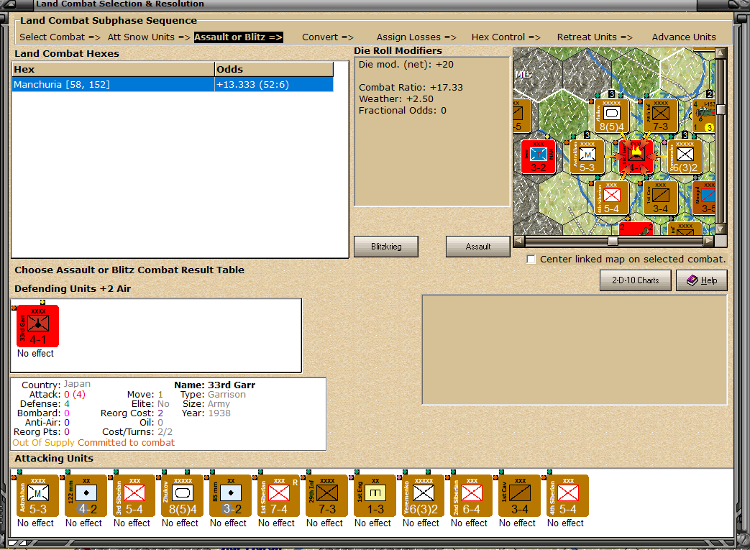Click the help book icon
The image size is (750, 550).
[x=692, y=280]
